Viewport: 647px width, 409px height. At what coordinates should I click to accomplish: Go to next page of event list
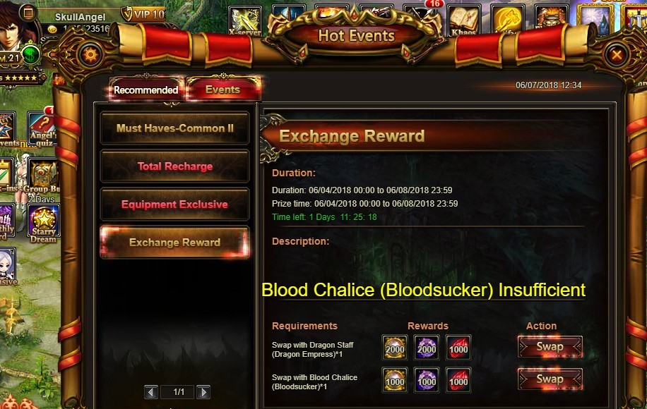(203, 392)
